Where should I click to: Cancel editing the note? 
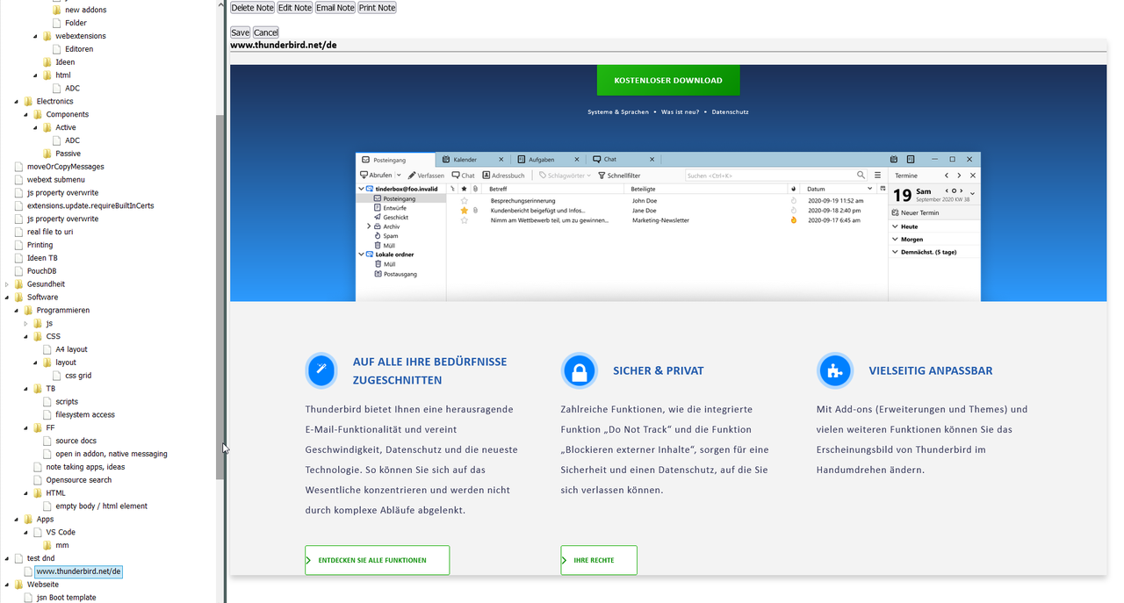(x=266, y=32)
